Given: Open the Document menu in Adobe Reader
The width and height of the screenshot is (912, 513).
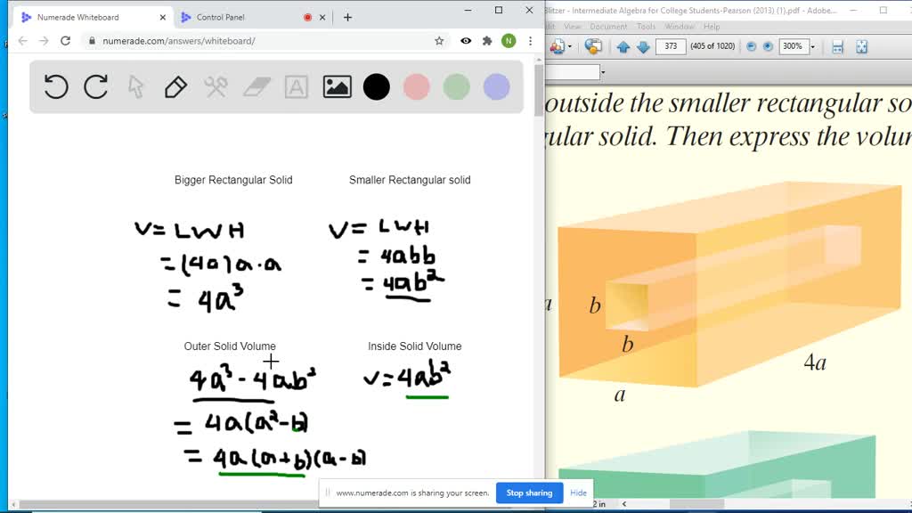Looking at the screenshot, I should pyautogui.click(x=608, y=26).
